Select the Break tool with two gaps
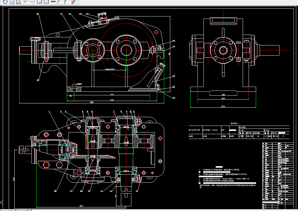Viewport: 298px width, 211px height. pyautogui.click(x=46, y=1)
